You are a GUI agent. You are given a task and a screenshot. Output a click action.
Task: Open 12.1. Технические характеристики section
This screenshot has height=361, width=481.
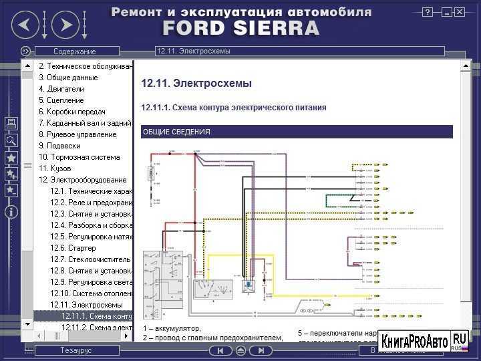(x=91, y=191)
